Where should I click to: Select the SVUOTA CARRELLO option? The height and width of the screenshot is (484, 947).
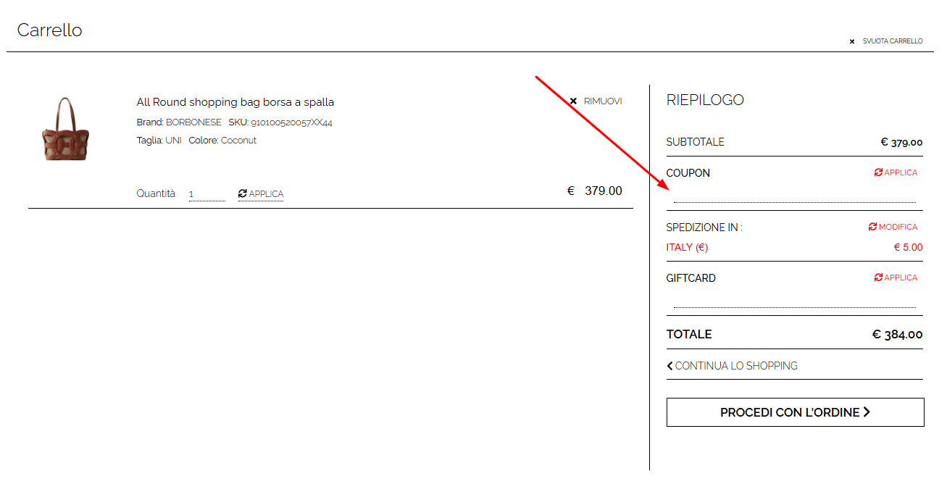pyautogui.click(x=892, y=41)
